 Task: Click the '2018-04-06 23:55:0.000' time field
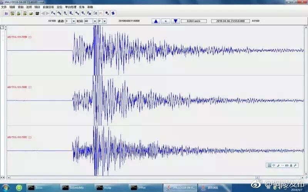point(230,21)
